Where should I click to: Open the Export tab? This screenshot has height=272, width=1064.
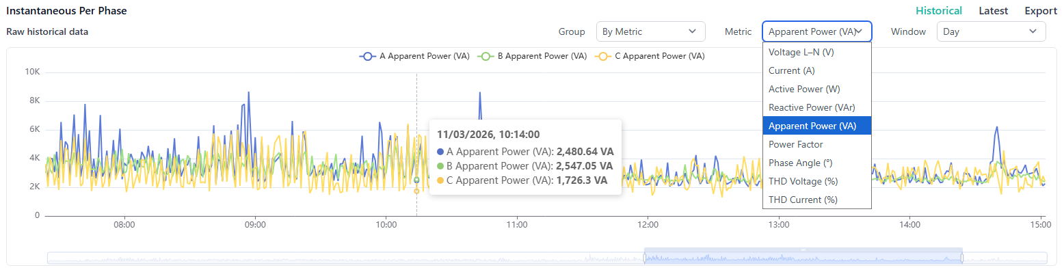[1041, 11]
